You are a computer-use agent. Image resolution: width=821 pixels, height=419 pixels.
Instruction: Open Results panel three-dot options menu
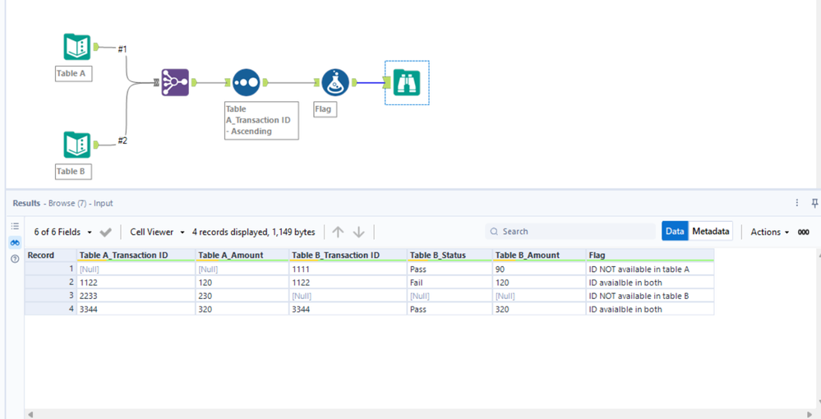tap(797, 203)
